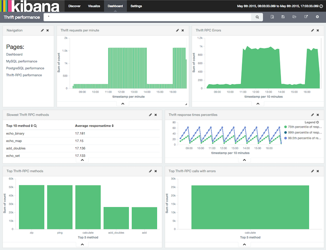The width and height of the screenshot is (326, 250).
Task: Collapse the Top Thrift-RPC methods panel
Action: 82,244
